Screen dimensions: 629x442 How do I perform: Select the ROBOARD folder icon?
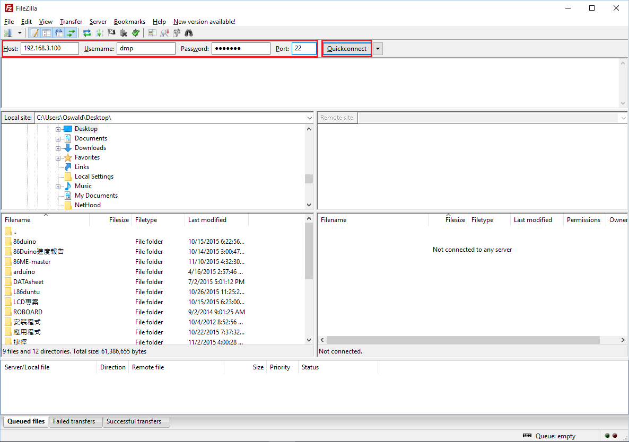pyautogui.click(x=8, y=312)
